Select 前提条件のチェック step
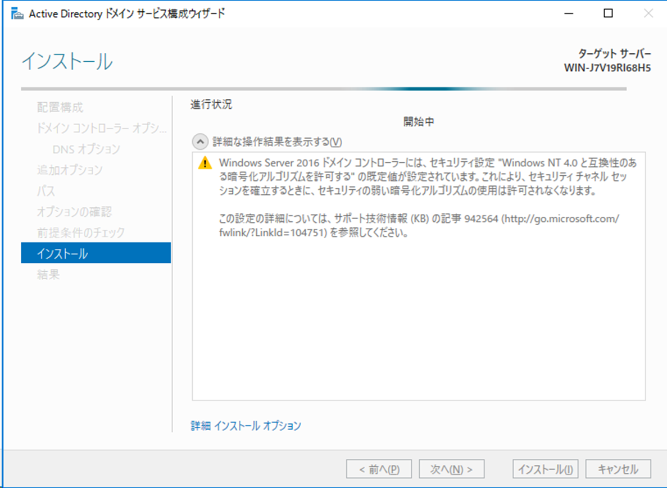The height and width of the screenshot is (488, 667). (x=81, y=232)
